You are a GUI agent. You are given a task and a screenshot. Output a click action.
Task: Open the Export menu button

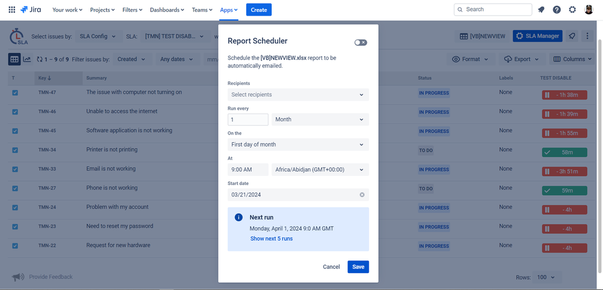522,59
